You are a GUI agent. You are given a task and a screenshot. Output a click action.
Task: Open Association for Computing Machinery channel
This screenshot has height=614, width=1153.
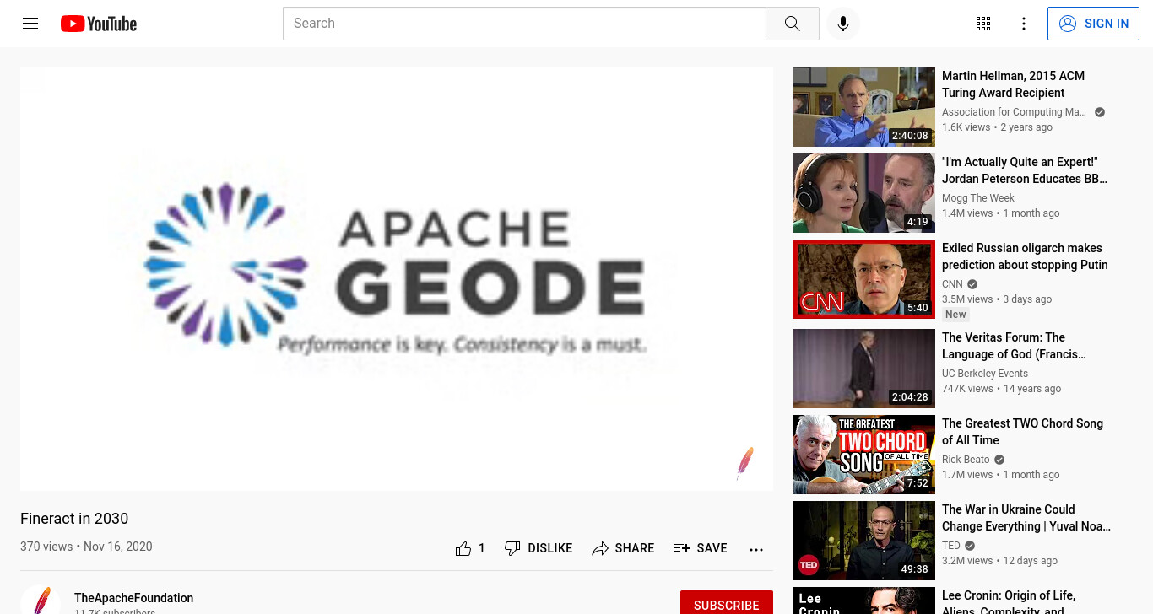pos(1014,112)
